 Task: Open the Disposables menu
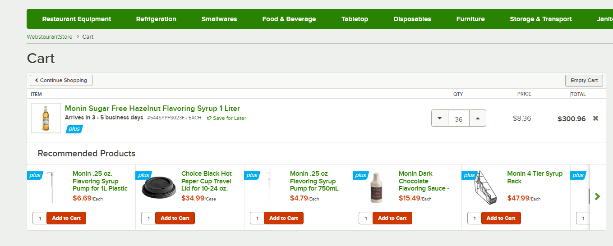[x=412, y=19]
